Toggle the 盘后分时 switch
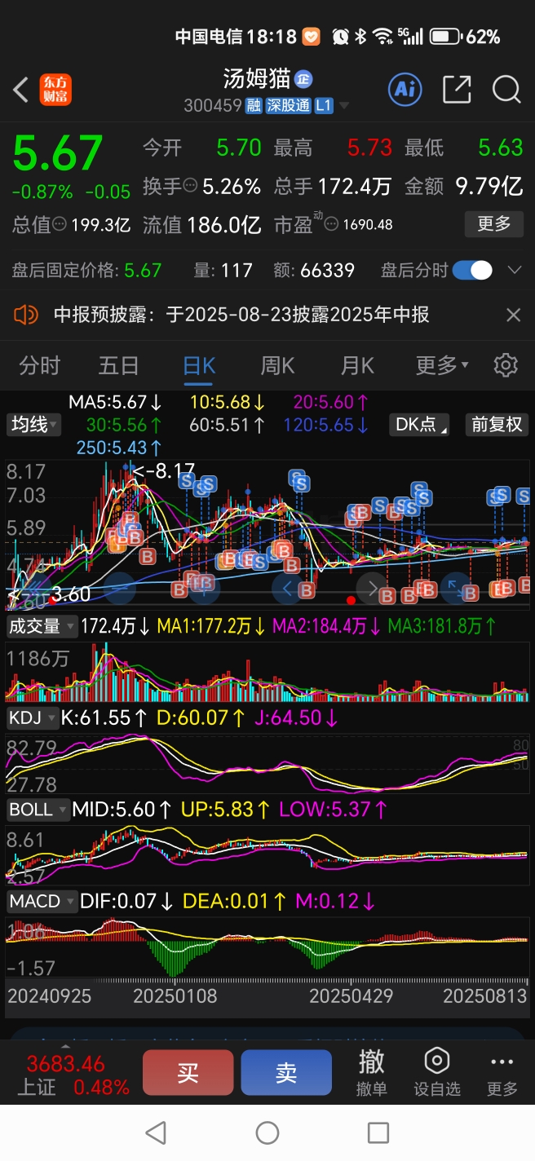The width and height of the screenshot is (535, 1161). 472,270
